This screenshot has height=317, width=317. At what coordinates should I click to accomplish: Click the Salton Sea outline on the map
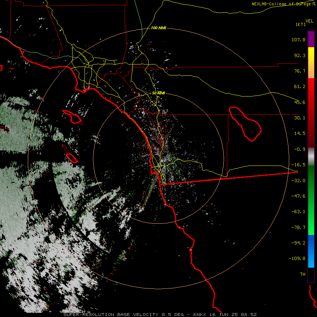[245, 124]
